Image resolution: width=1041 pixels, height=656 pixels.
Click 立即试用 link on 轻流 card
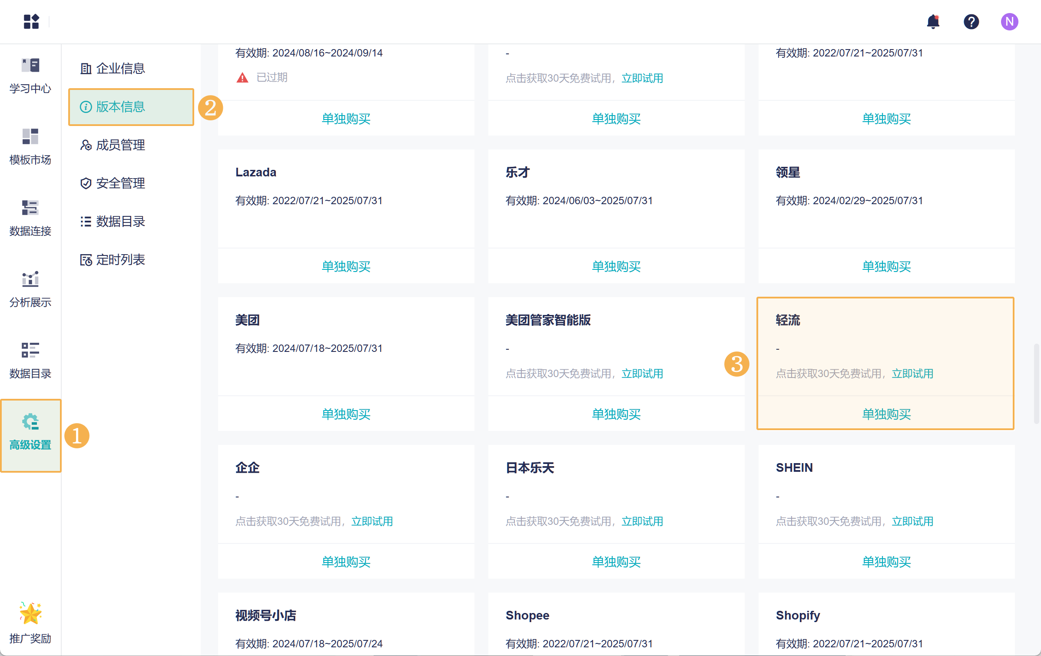[912, 374]
